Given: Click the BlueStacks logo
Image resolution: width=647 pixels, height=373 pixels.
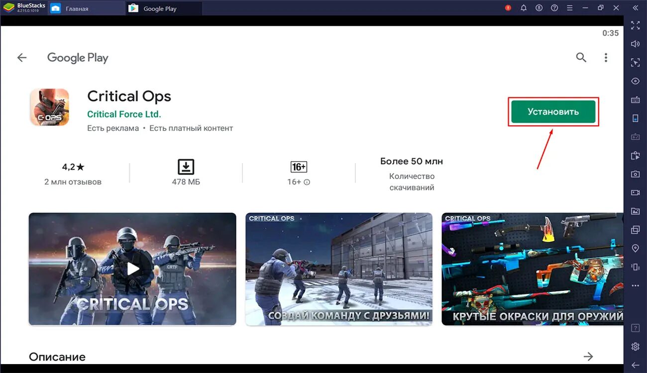Looking at the screenshot, I should click(x=8, y=8).
